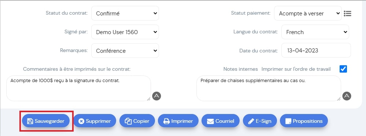The height and width of the screenshot is (136, 366).
Task: Click into the contract comments text area
Action: point(78,88)
